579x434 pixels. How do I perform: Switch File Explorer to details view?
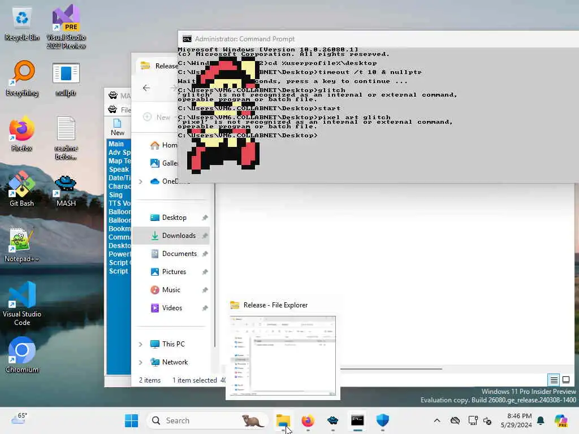tap(554, 379)
